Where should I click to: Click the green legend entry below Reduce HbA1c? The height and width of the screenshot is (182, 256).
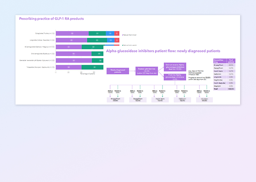[x=129, y=45]
